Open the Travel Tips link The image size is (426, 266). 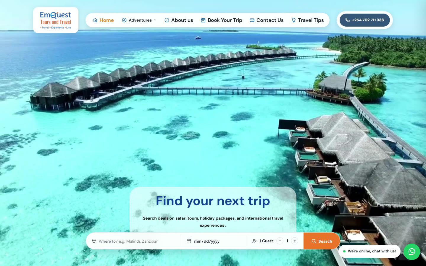click(x=308, y=20)
